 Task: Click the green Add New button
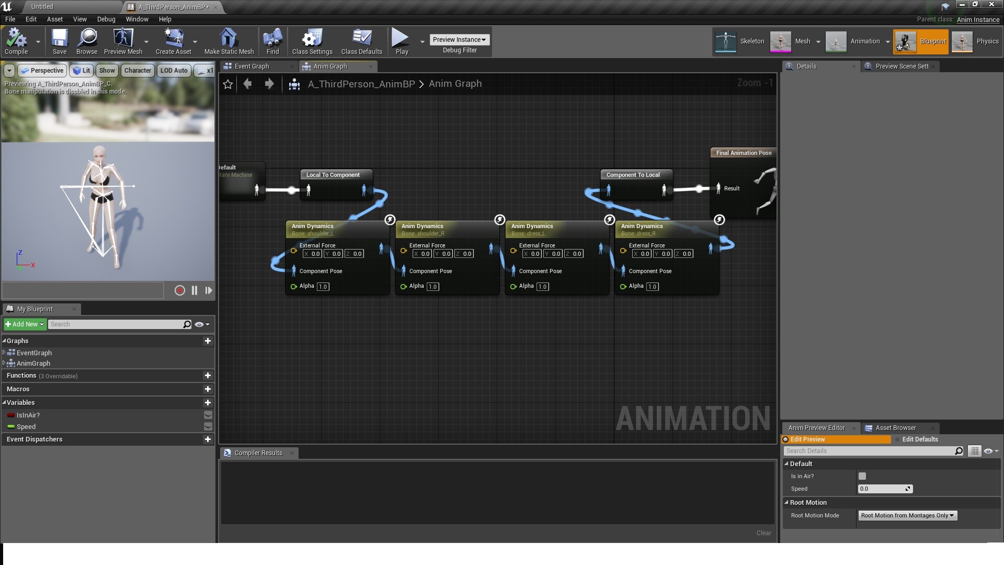(x=25, y=324)
